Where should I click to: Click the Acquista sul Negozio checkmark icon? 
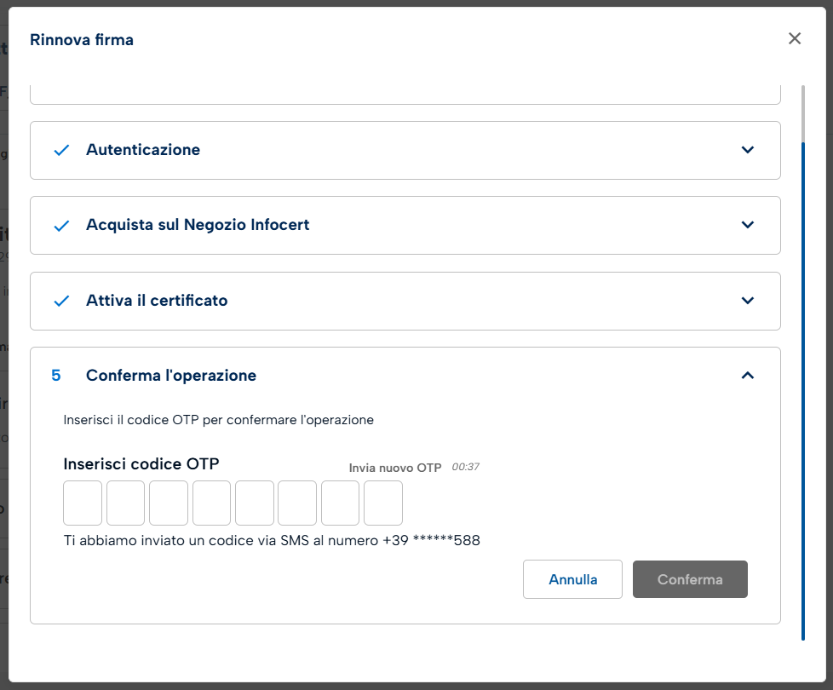(61, 226)
